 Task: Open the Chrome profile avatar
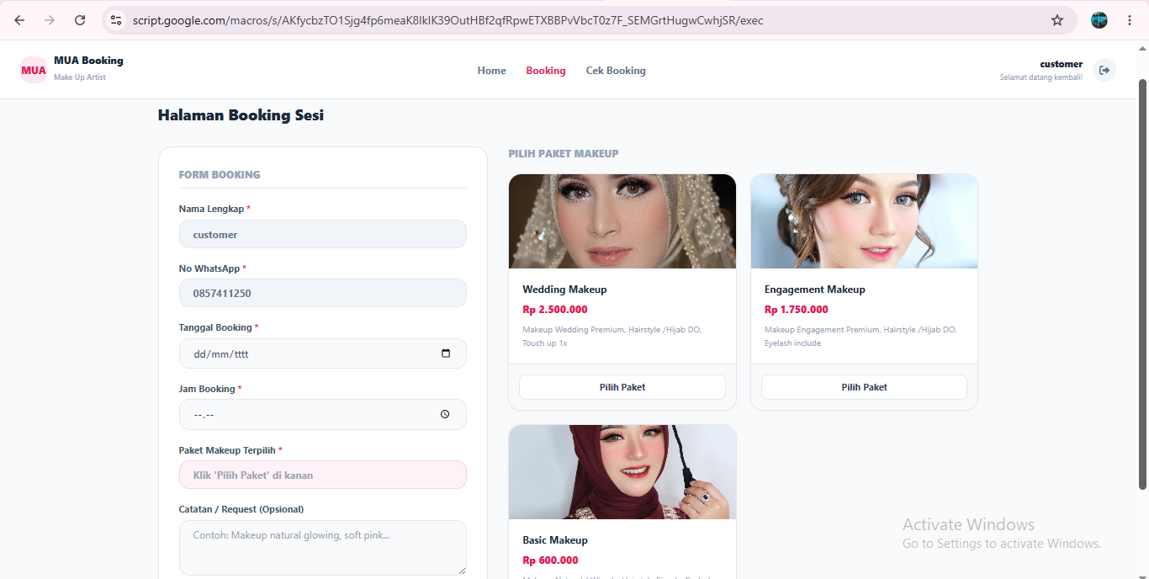point(1099,20)
